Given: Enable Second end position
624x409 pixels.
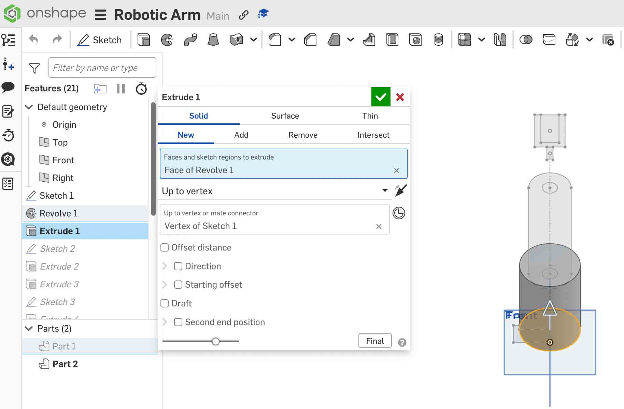Looking at the screenshot, I should (178, 322).
